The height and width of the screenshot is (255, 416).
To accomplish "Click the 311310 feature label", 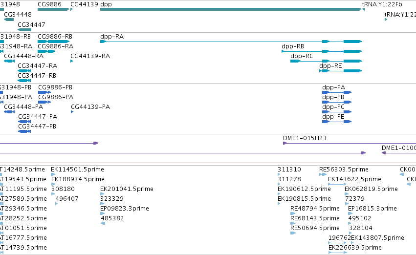I will tap(289, 170).
